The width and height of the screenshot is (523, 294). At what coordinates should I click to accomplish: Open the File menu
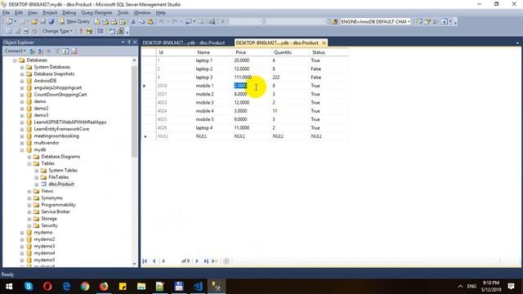[7, 13]
